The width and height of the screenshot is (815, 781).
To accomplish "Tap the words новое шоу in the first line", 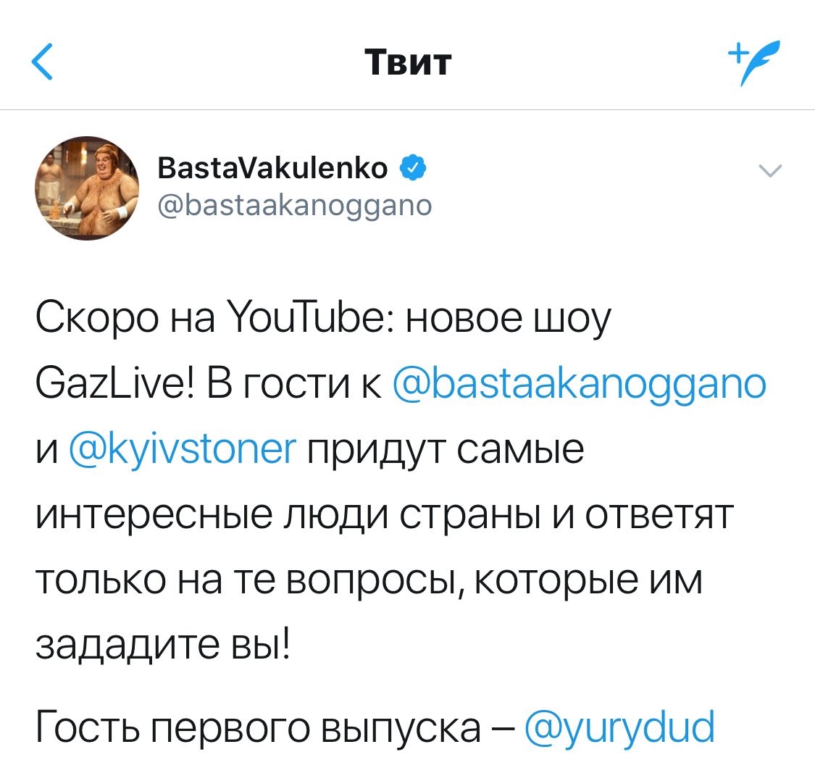I will [x=508, y=319].
